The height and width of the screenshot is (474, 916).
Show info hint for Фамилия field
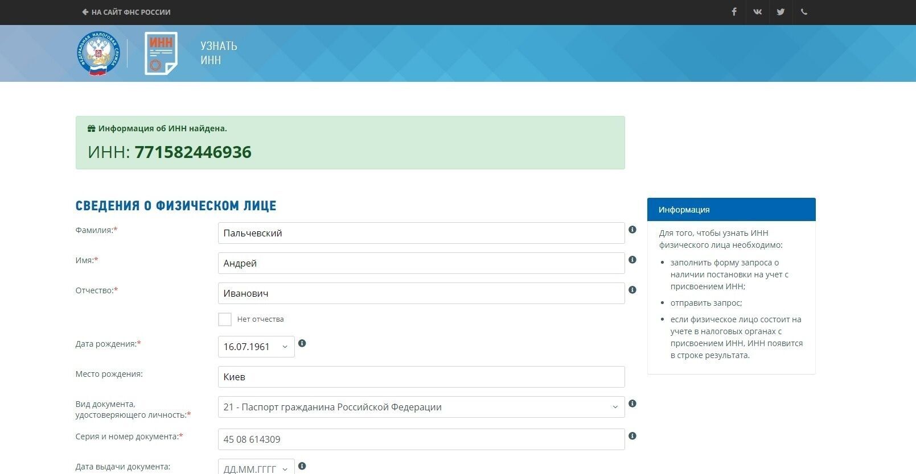[x=632, y=230]
